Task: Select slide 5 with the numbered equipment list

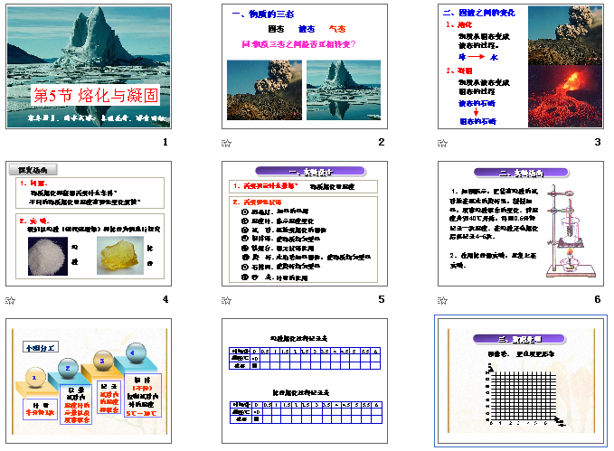Action: [305, 222]
